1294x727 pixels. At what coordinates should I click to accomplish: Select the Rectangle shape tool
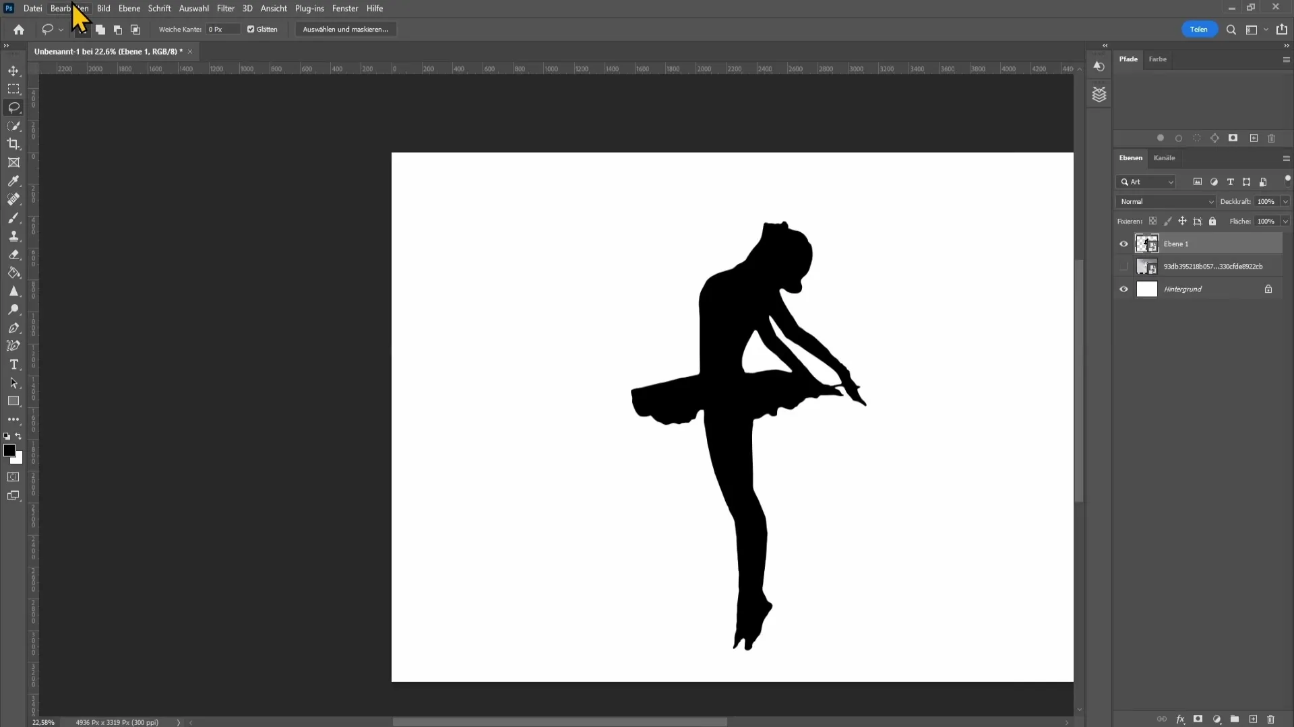(x=13, y=401)
